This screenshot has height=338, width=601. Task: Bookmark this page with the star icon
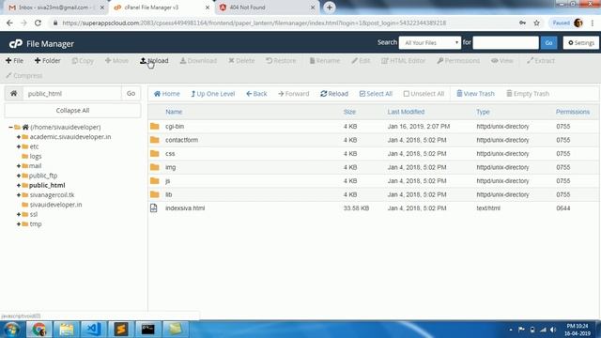pos(536,23)
